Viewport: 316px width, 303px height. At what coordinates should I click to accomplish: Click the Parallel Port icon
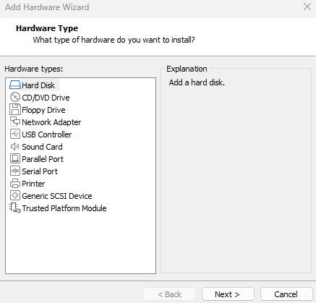click(x=15, y=158)
